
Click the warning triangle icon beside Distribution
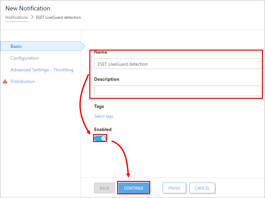click(x=5, y=81)
